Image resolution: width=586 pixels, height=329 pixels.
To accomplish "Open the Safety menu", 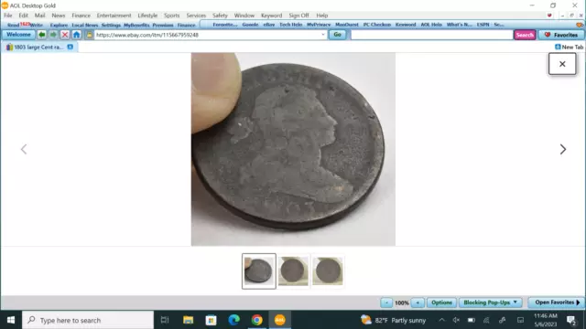I will [x=220, y=16].
